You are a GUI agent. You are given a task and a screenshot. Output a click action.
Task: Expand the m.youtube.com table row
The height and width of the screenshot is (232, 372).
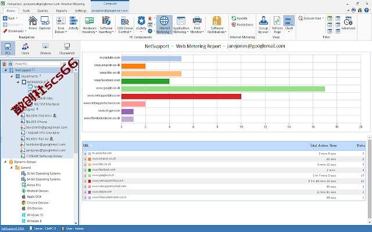point(85,154)
